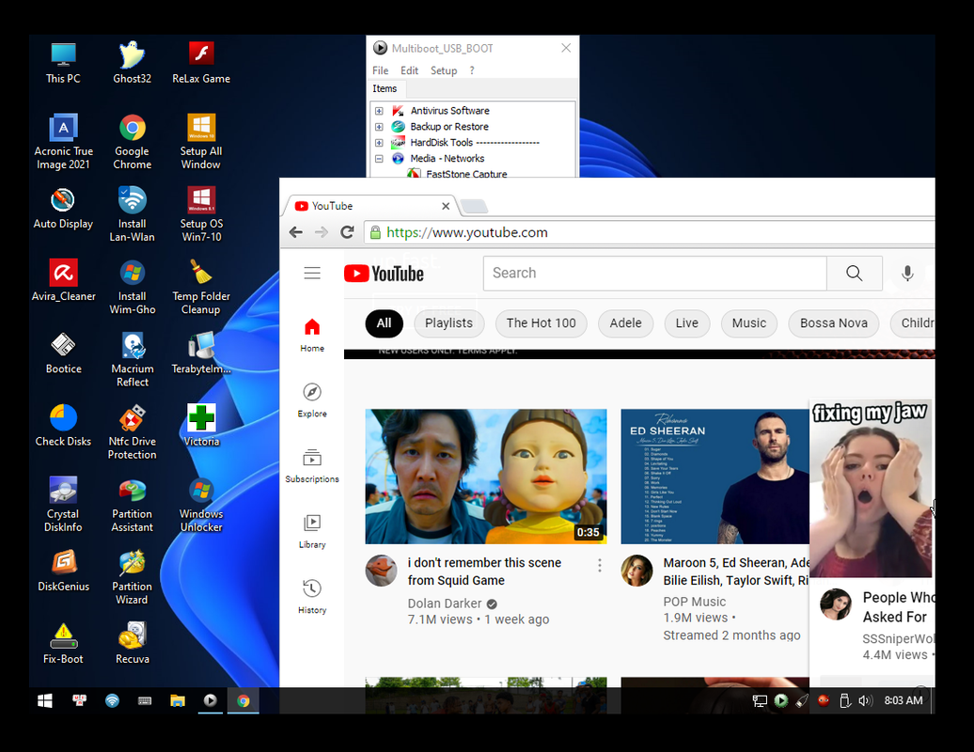Open YouTube hamburger guide menu
Image resolution: width=974 pixels, height=752 pixels.
point(312,274)
